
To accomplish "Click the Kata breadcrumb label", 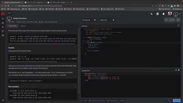I will (x=9, y=13).
